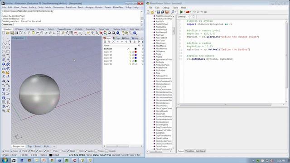The height and width of the screenshot is (163, 290).
Task: Click the blue Help question icon in Rhino
Action: pyautogui.click(x=135, y=33)
